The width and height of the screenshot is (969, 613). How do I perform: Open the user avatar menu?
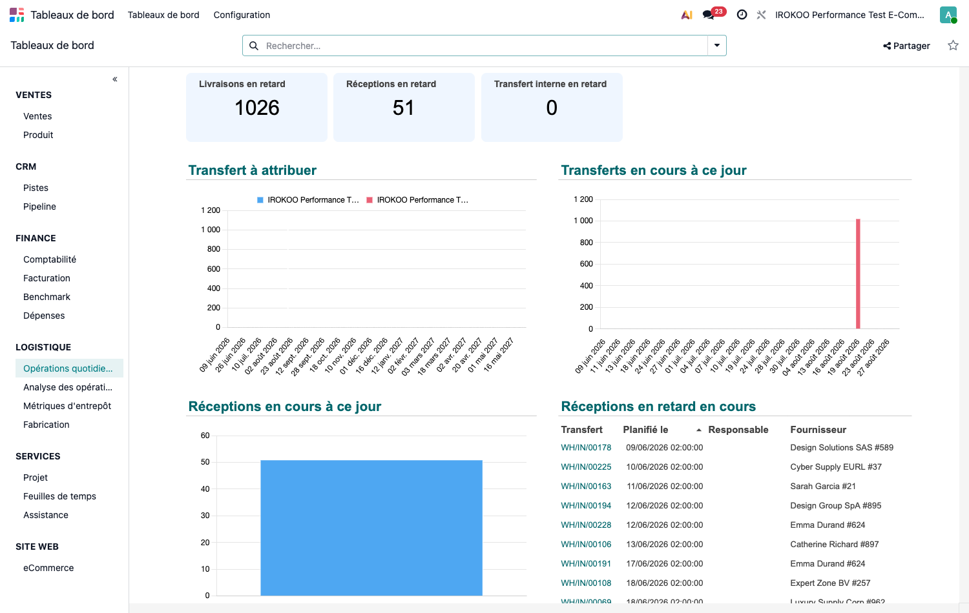point(948,15)
